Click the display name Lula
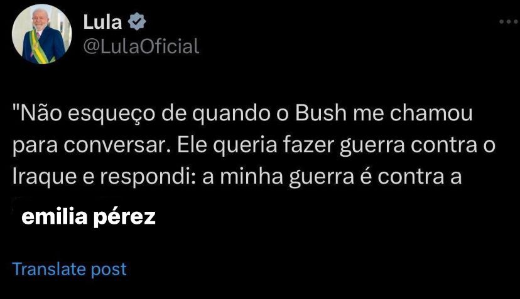The image size is (520, 299). tap(102, 22)
